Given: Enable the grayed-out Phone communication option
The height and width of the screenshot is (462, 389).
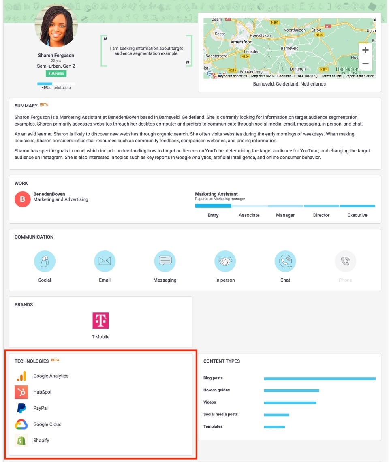Looking at the screenshot, I should (345, 261).
